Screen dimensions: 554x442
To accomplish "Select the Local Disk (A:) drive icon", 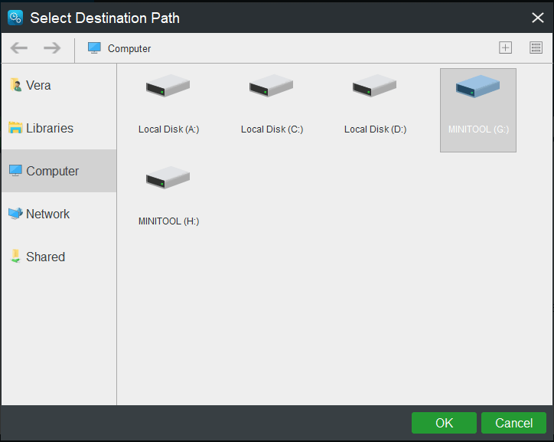I will coord(168,86).
